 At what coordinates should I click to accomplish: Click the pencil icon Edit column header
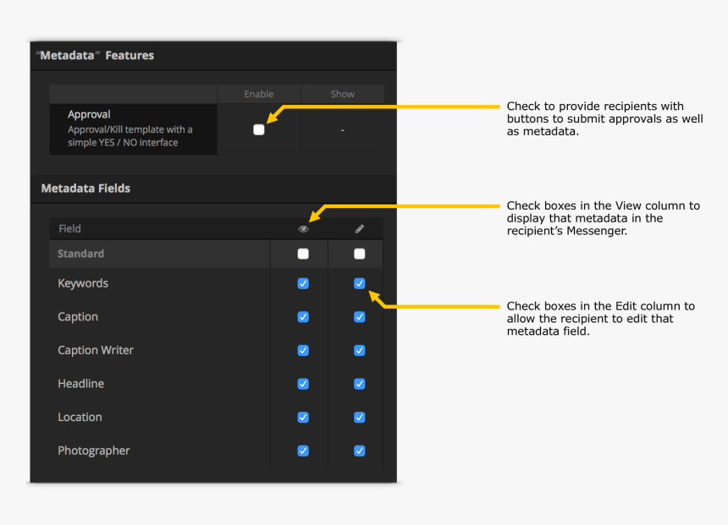[x=359, y=229]
